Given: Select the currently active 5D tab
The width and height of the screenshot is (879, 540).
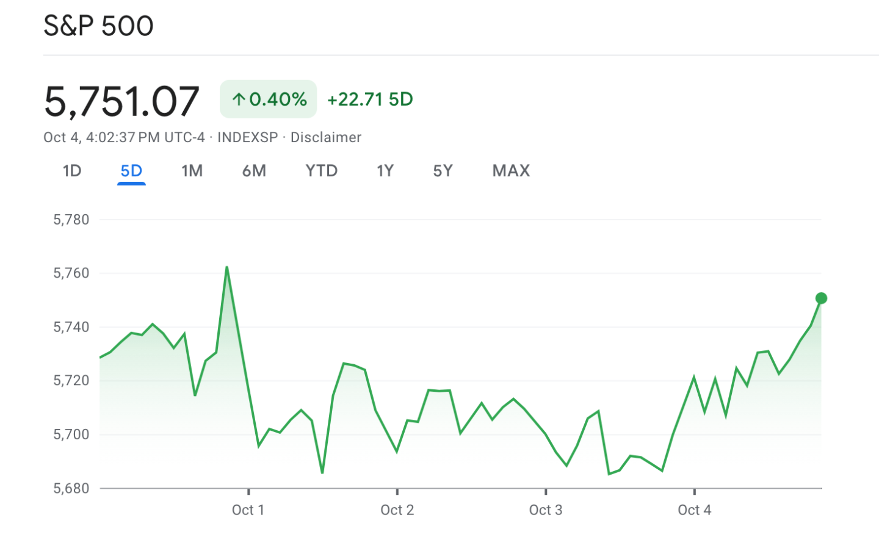Looking at the screenshot, I should click(x=131, y=171).
